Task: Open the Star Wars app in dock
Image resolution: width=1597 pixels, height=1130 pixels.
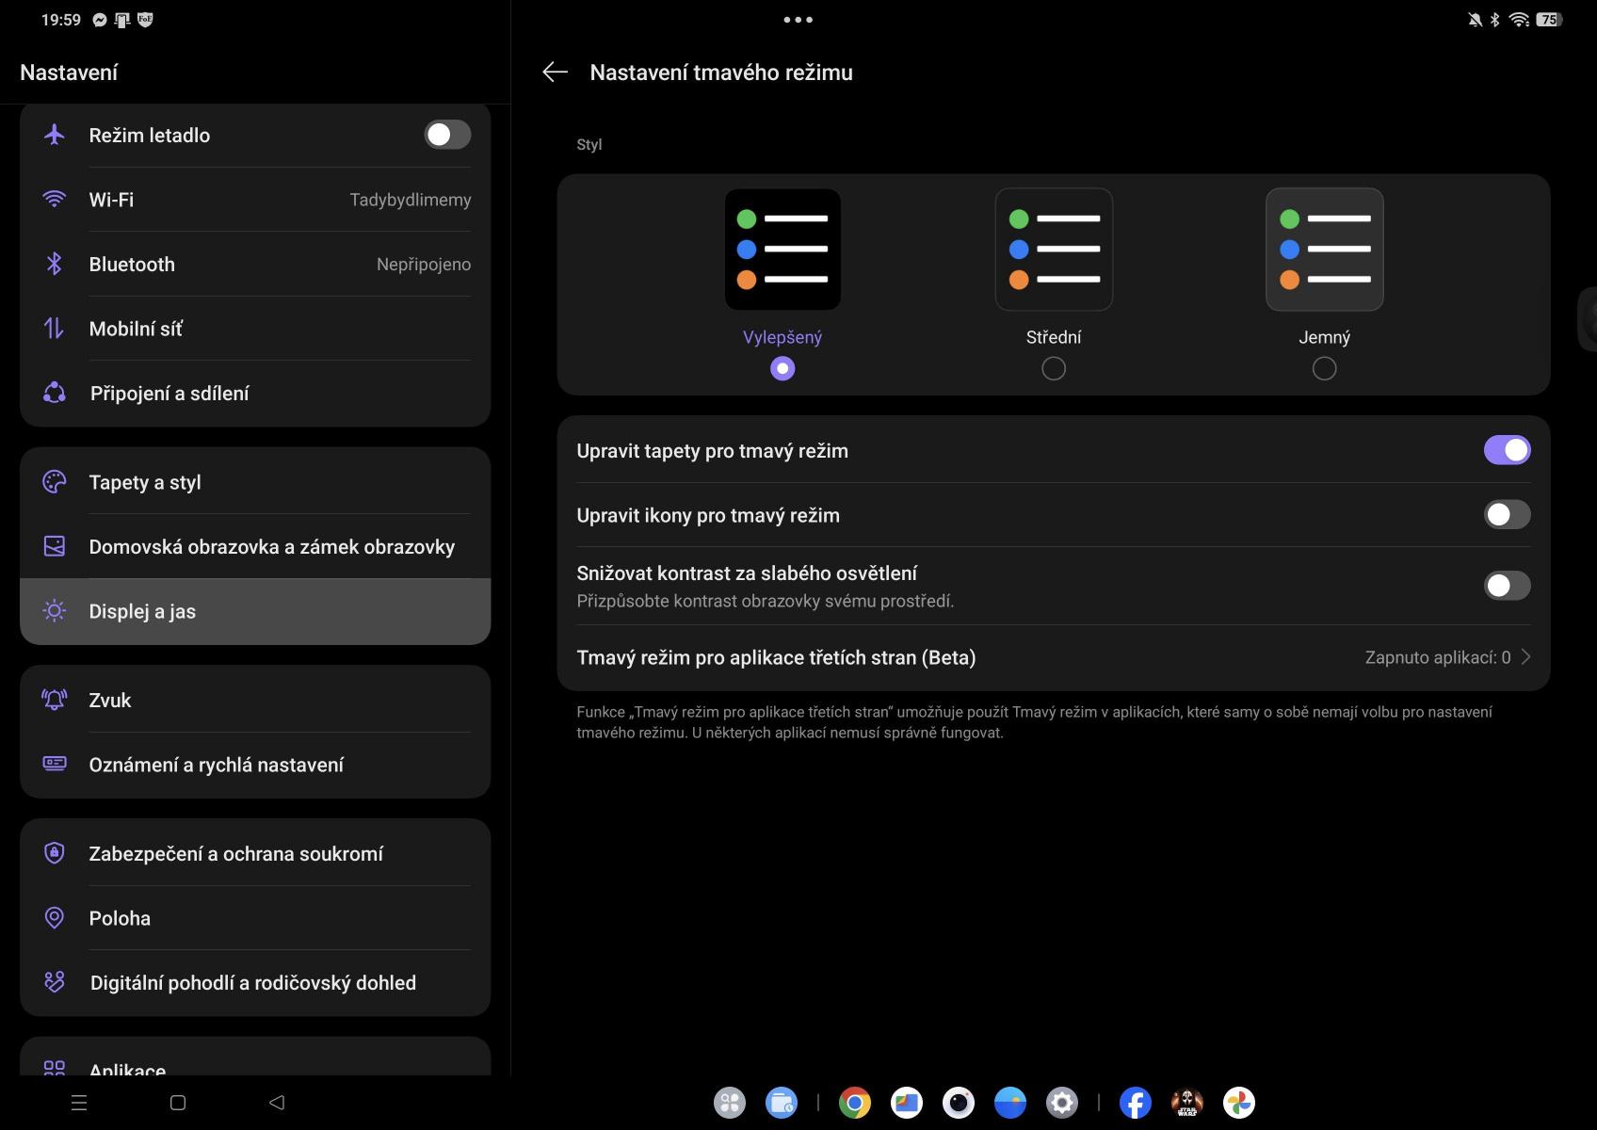Action: point(1186,1102)
